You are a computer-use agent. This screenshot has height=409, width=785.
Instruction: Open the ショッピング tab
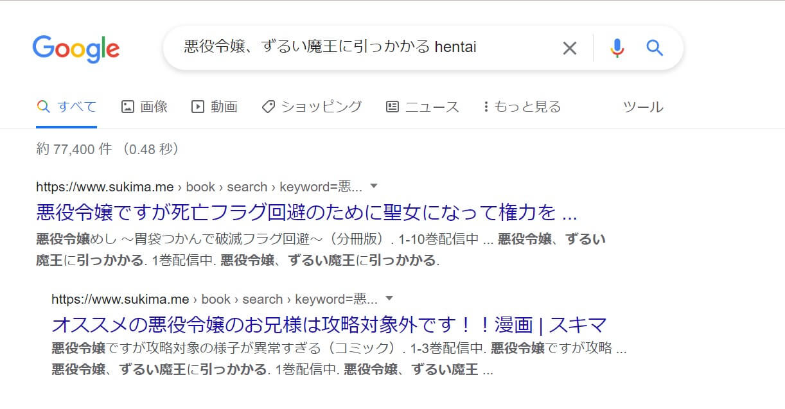(x=312, y=107)
